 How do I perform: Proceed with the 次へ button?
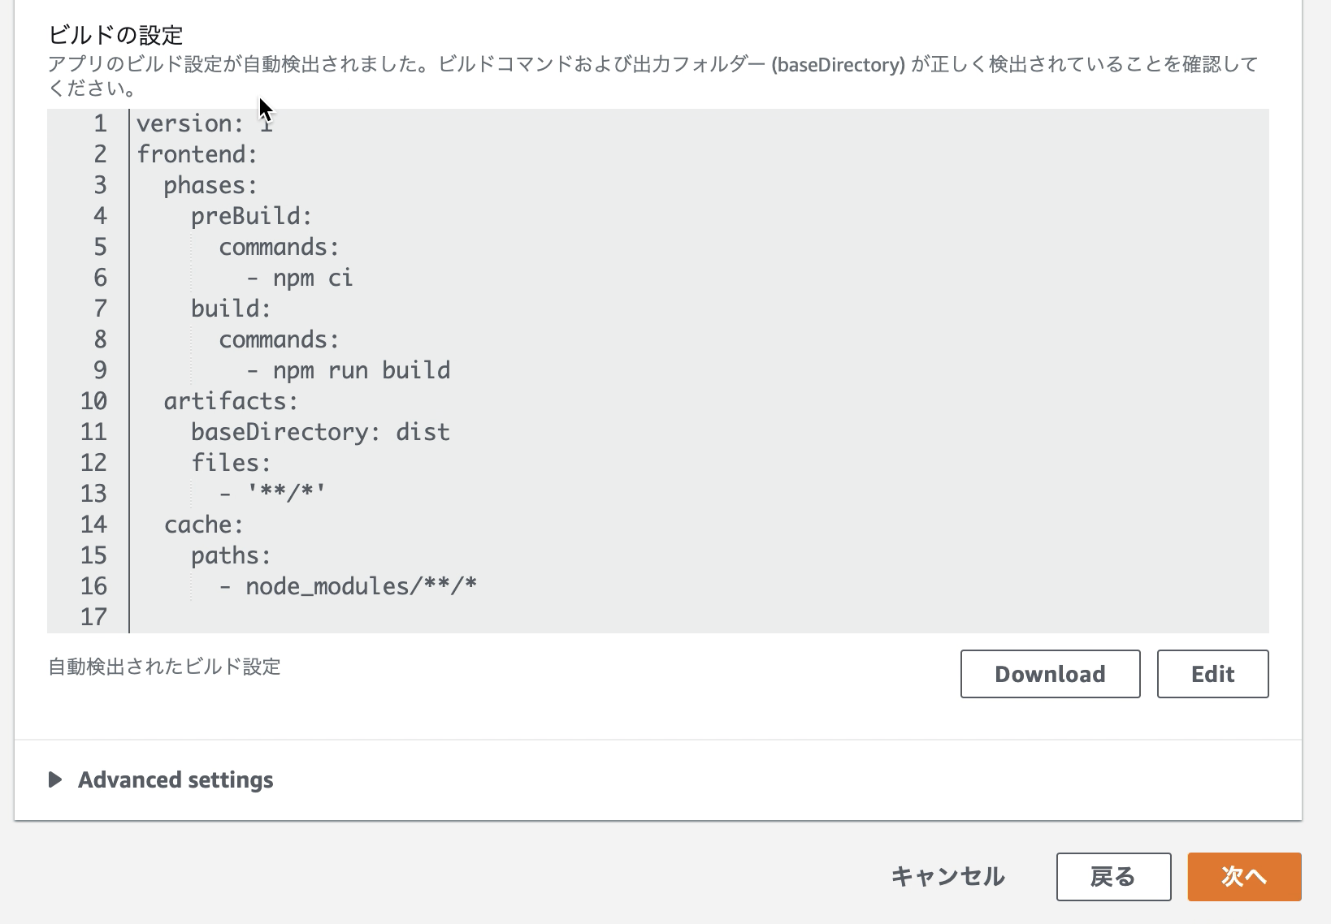point(1244,877)
